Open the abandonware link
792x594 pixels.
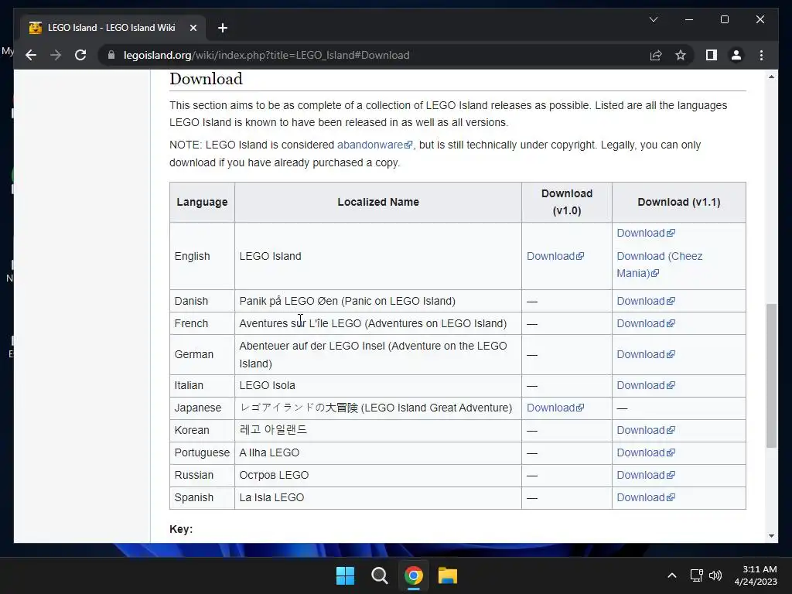tap(375, 145)
